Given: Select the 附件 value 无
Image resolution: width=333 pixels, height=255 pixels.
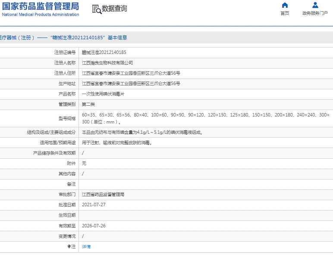Looking at the screenshot, I should pos(84,164).
